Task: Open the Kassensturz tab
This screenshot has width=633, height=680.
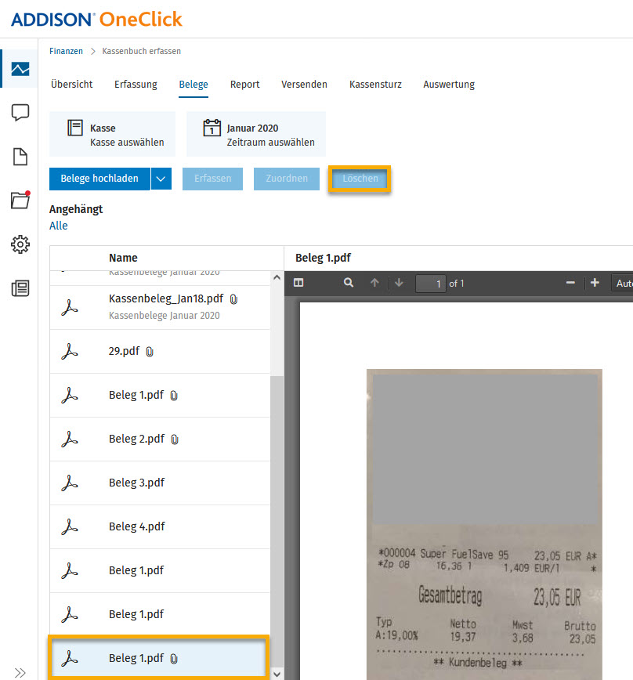Action: coord(375,84)
